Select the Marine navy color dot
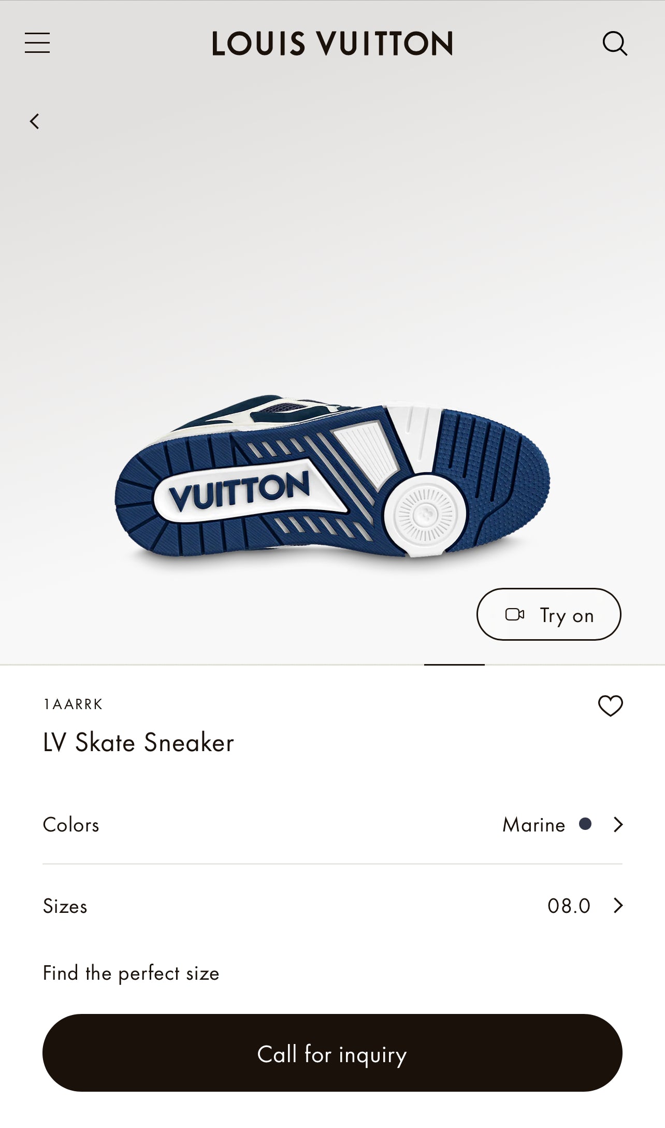This screenshot has height=1128, width=665. (585, 824)
